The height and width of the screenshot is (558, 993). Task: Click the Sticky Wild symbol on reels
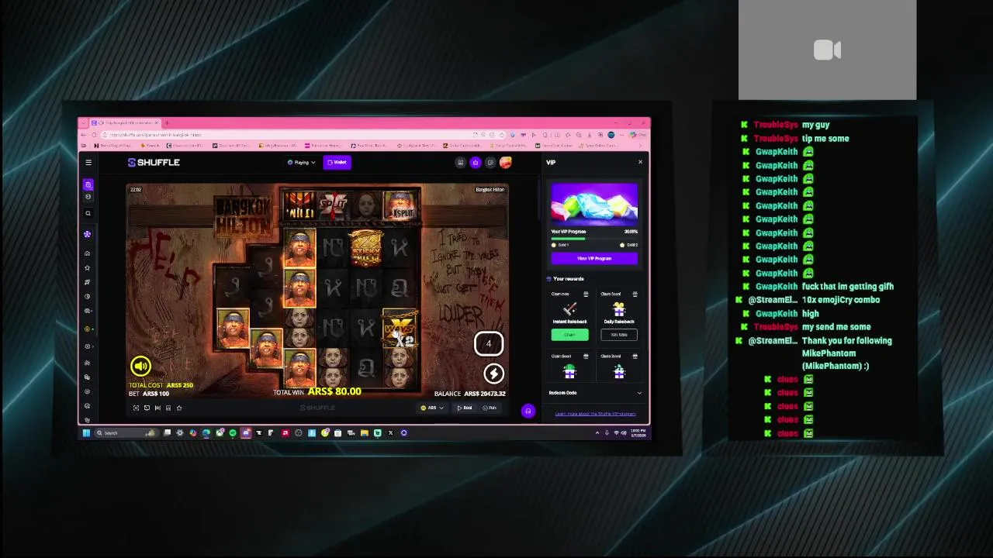click(365, 247)
